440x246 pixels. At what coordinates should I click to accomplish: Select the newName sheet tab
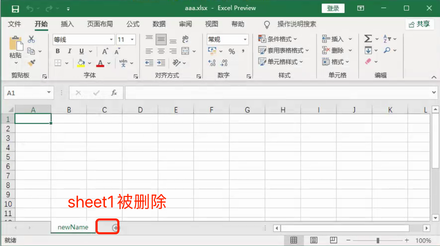click(x=73, y=227)
